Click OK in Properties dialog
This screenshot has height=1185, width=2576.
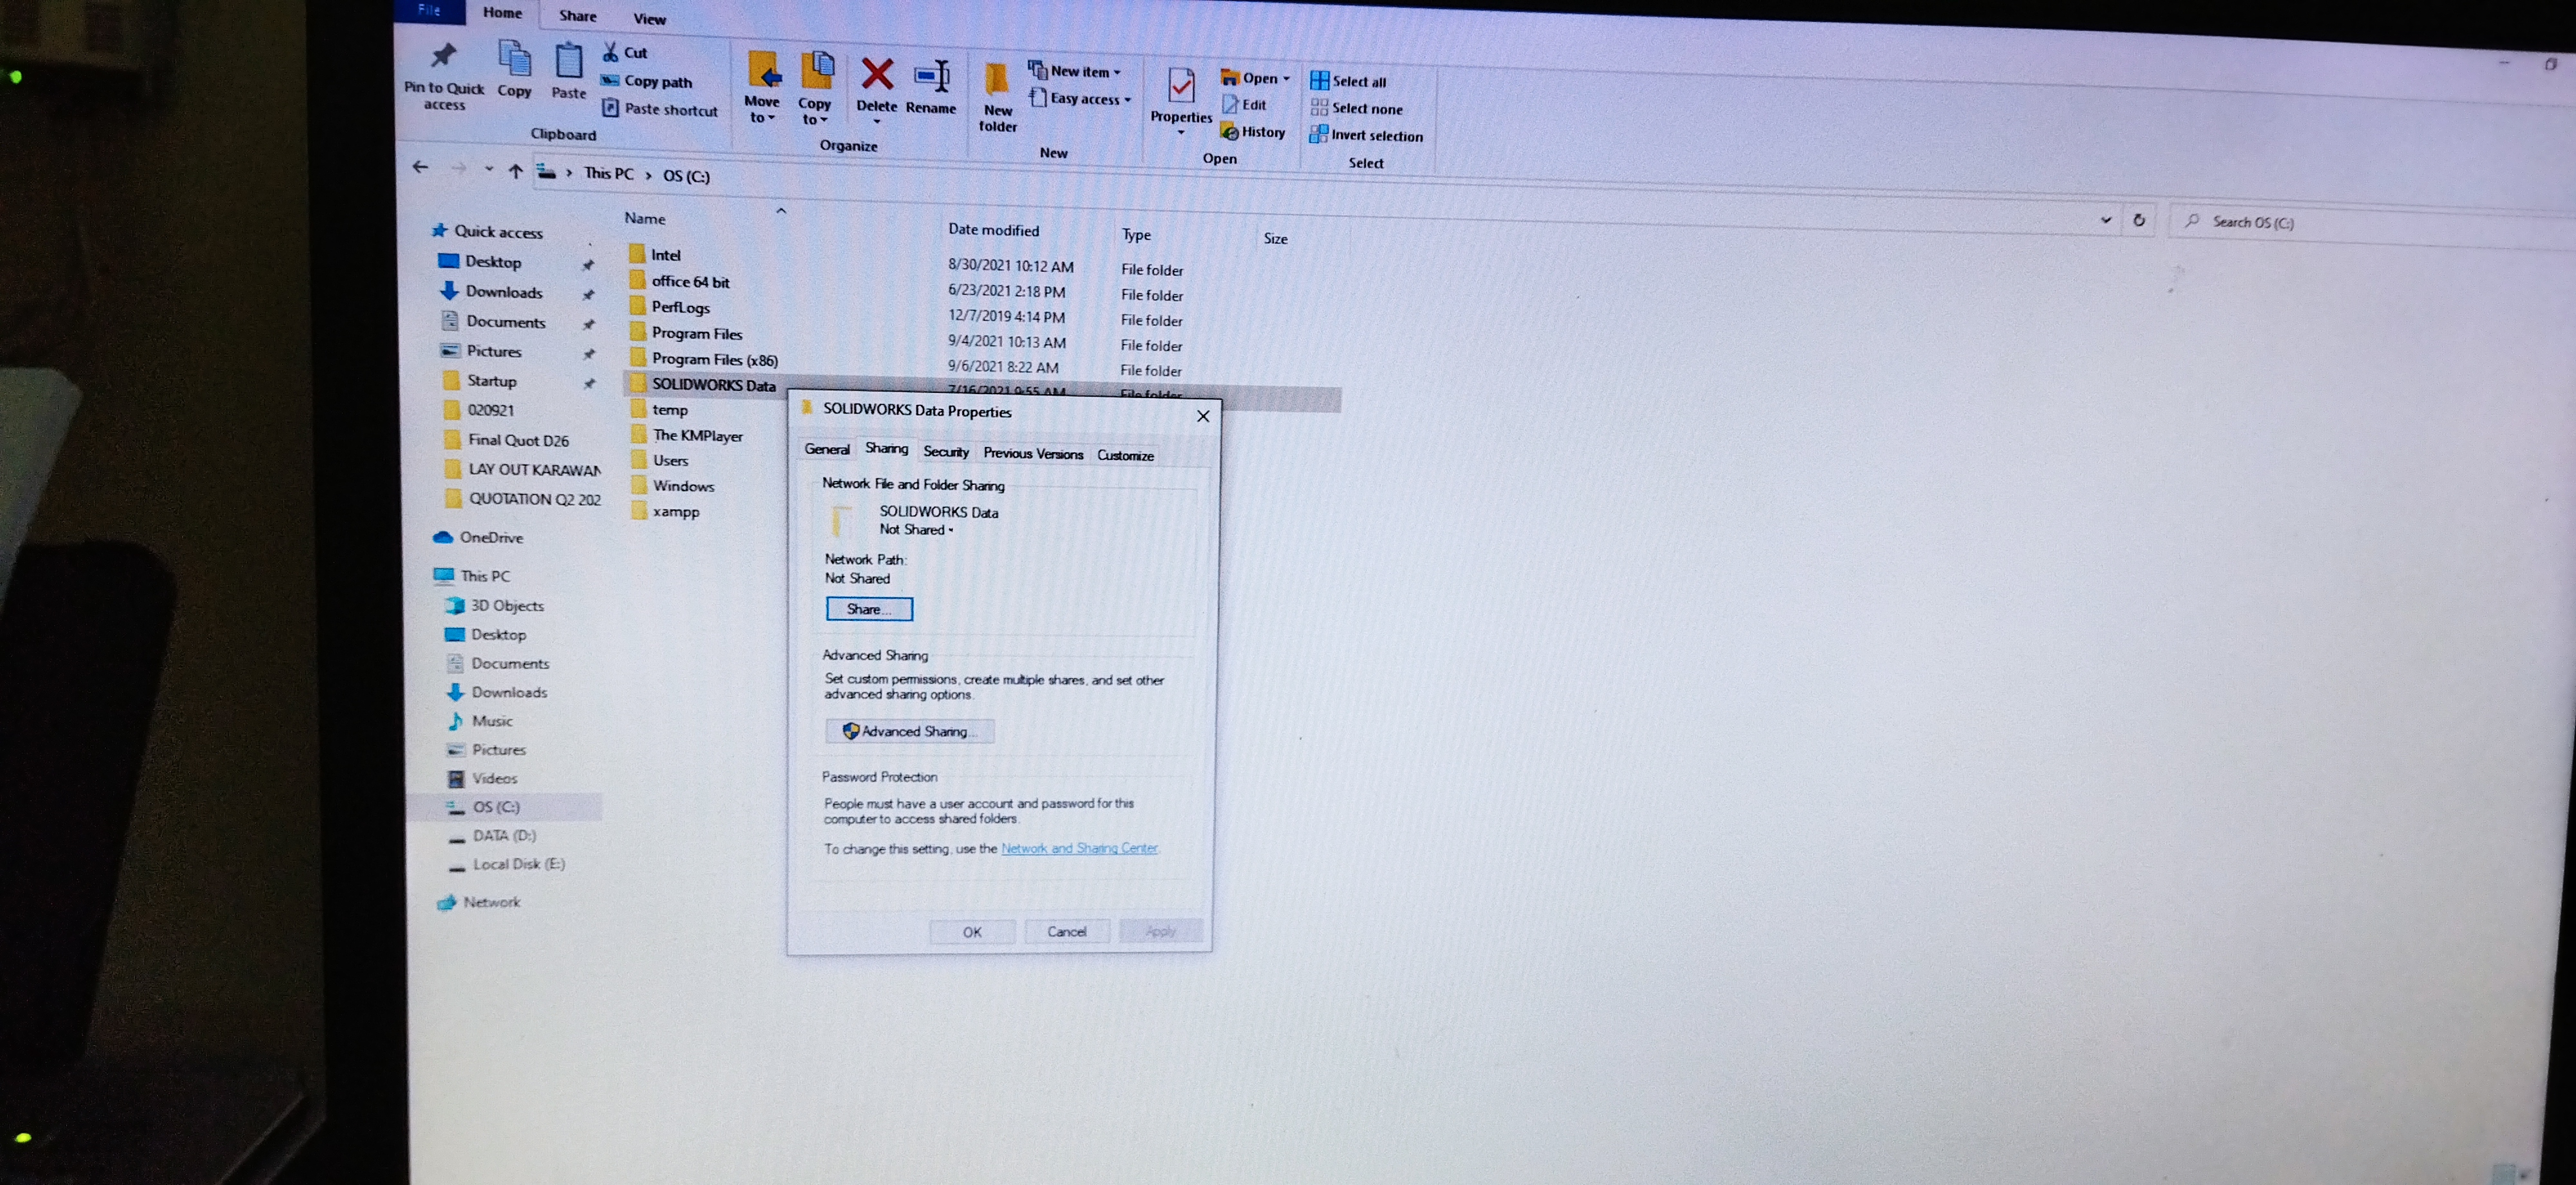972,931
